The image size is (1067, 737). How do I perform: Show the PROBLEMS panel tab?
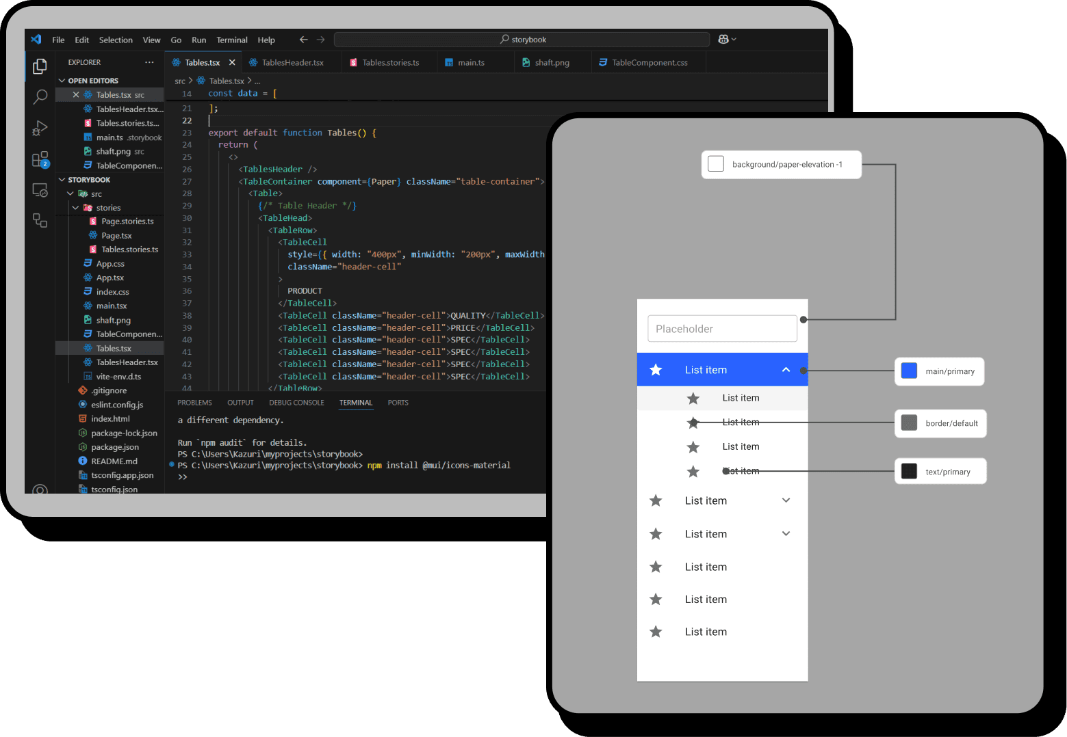point(194,403)
